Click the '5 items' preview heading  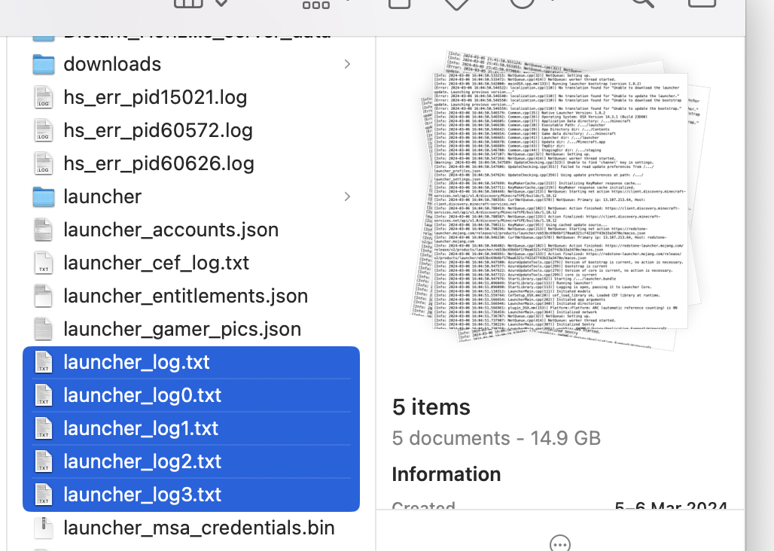pyautogui.click(x=431, y=407)
